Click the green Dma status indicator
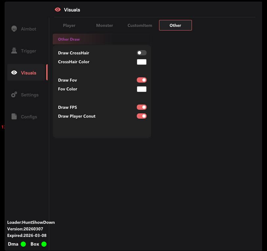Image resolution: width=267 pixels, height=251 pixels. coord(23,244)
